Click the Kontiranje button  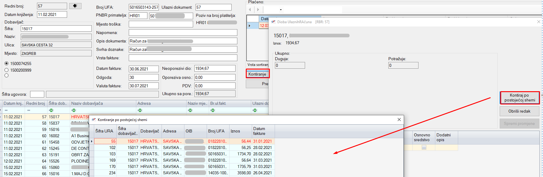click(x=257, y=74)
